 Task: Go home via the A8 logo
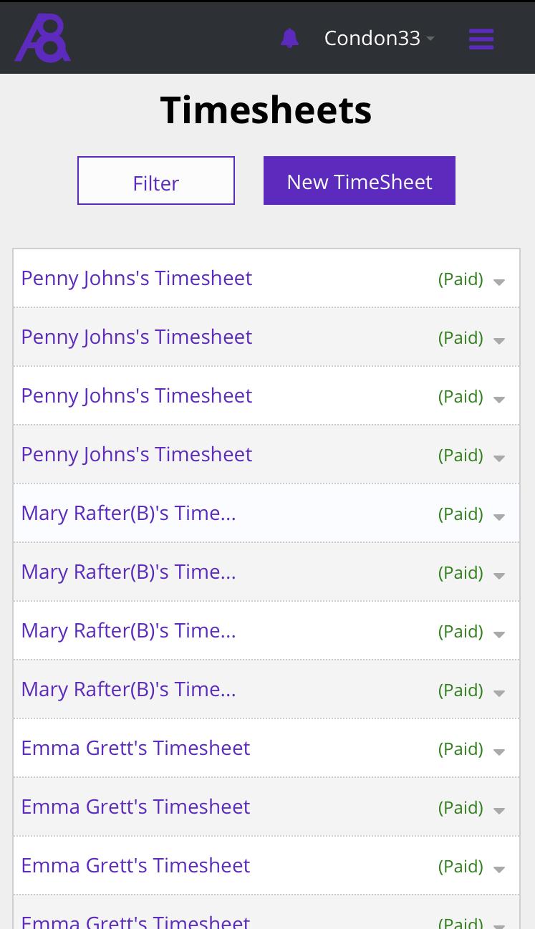tap(43, 37)
